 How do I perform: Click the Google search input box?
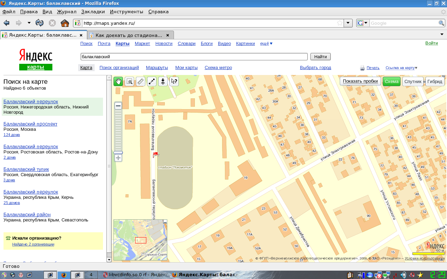(403, 23)
